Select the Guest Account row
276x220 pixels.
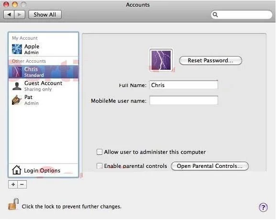tap(44, 86)
